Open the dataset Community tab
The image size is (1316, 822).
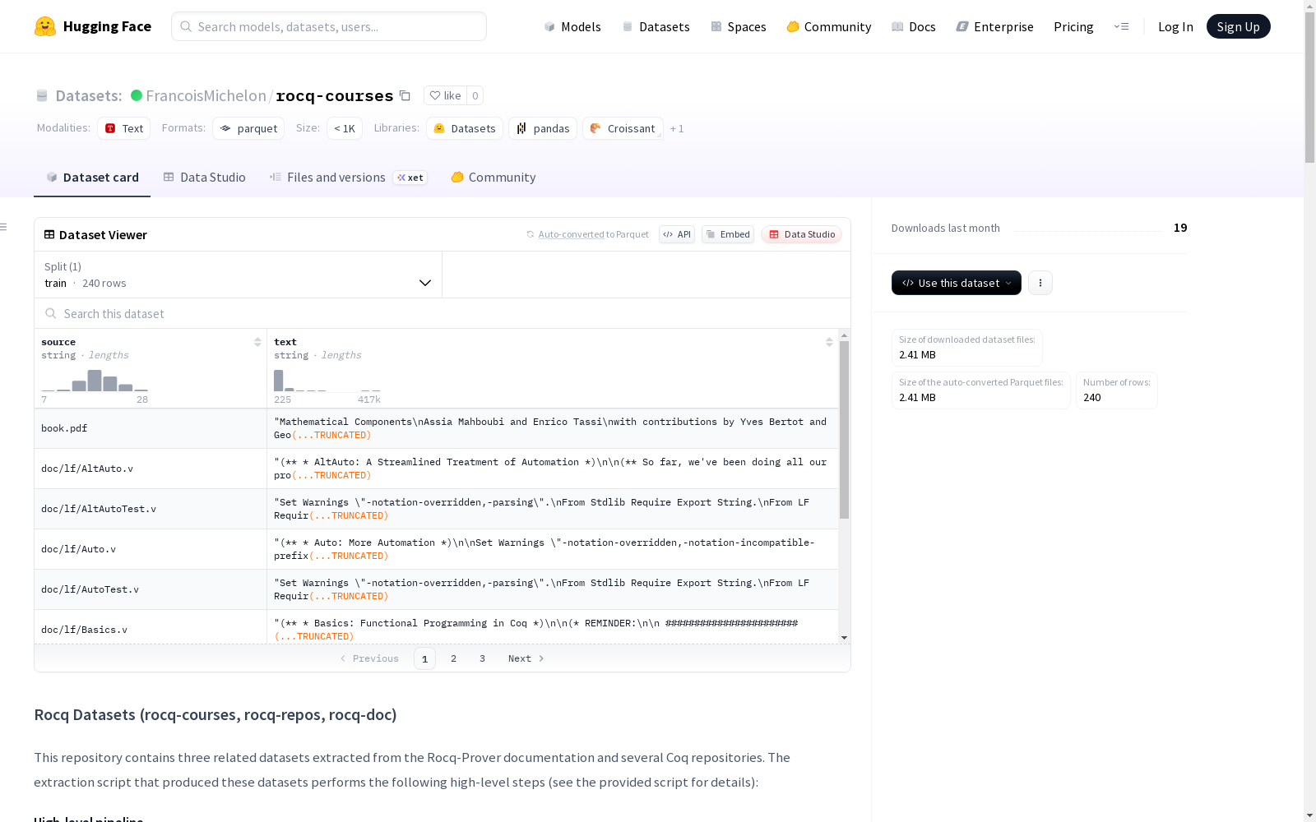pos(493,178)
